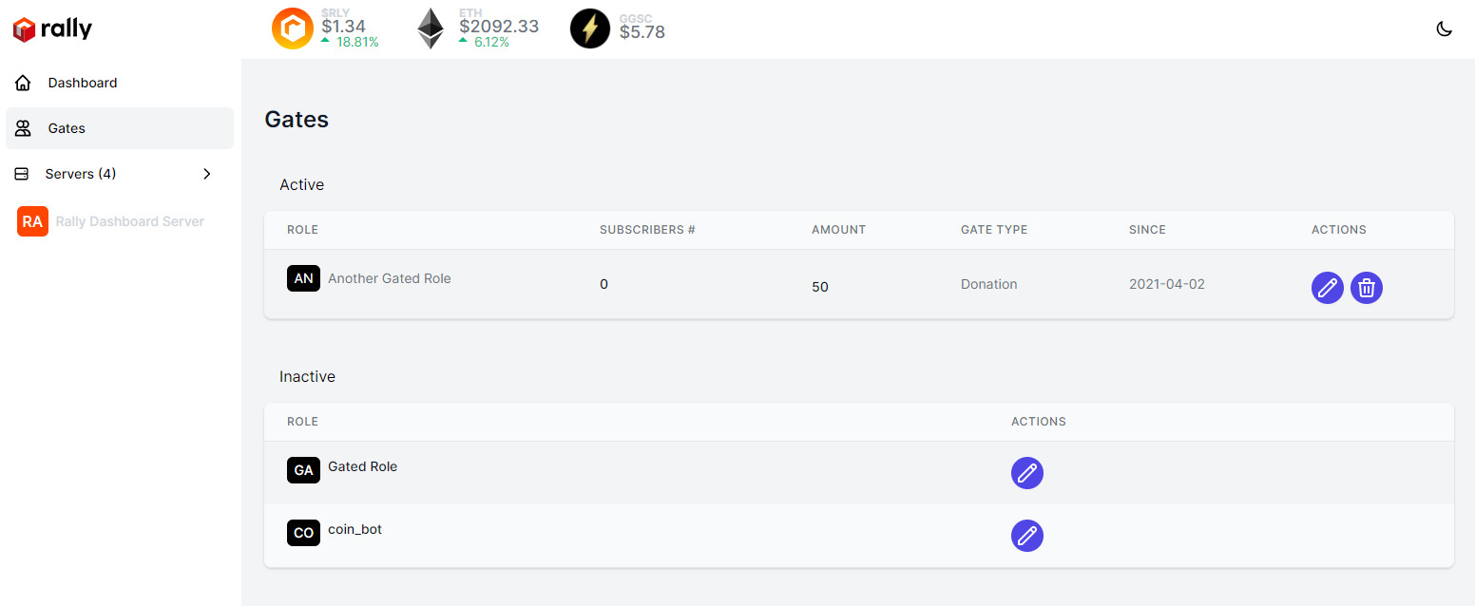The height and width of the screenshot is (606, 1475).
Task: Edit the coin_bot gate
Action: [1027, 536]
